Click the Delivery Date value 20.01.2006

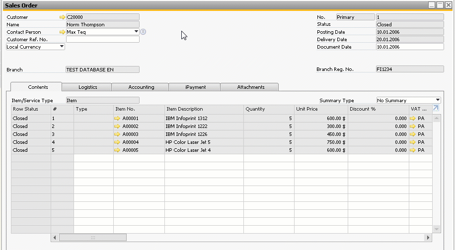coord(410,39)
